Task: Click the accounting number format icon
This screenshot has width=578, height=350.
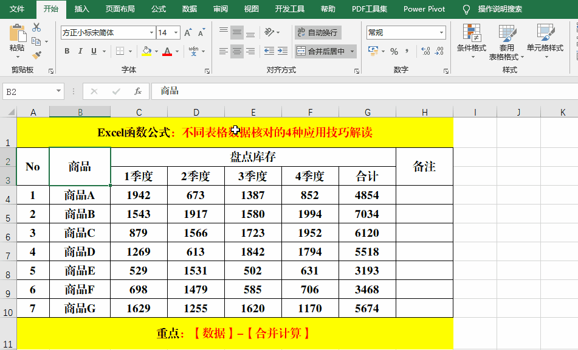Action: click(x=373, y=51)
